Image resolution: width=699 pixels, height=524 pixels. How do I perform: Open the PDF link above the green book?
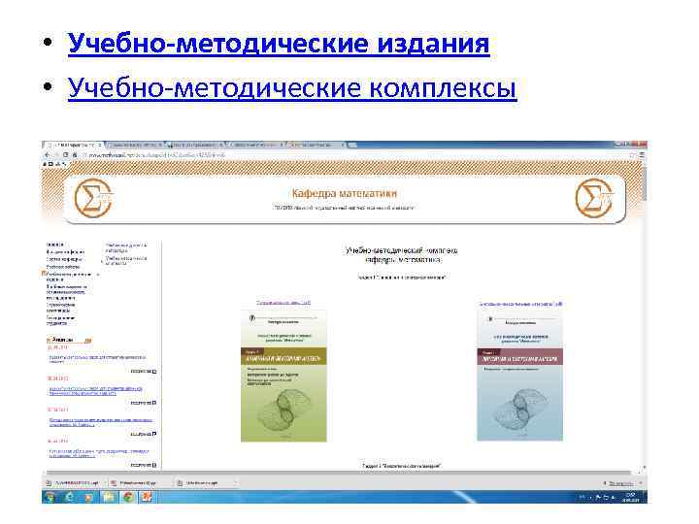click(x=283, y=303)
